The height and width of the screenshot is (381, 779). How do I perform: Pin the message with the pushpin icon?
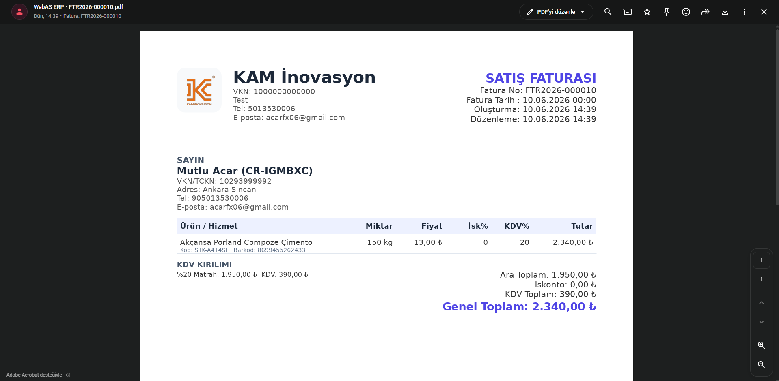click(666, 12)
